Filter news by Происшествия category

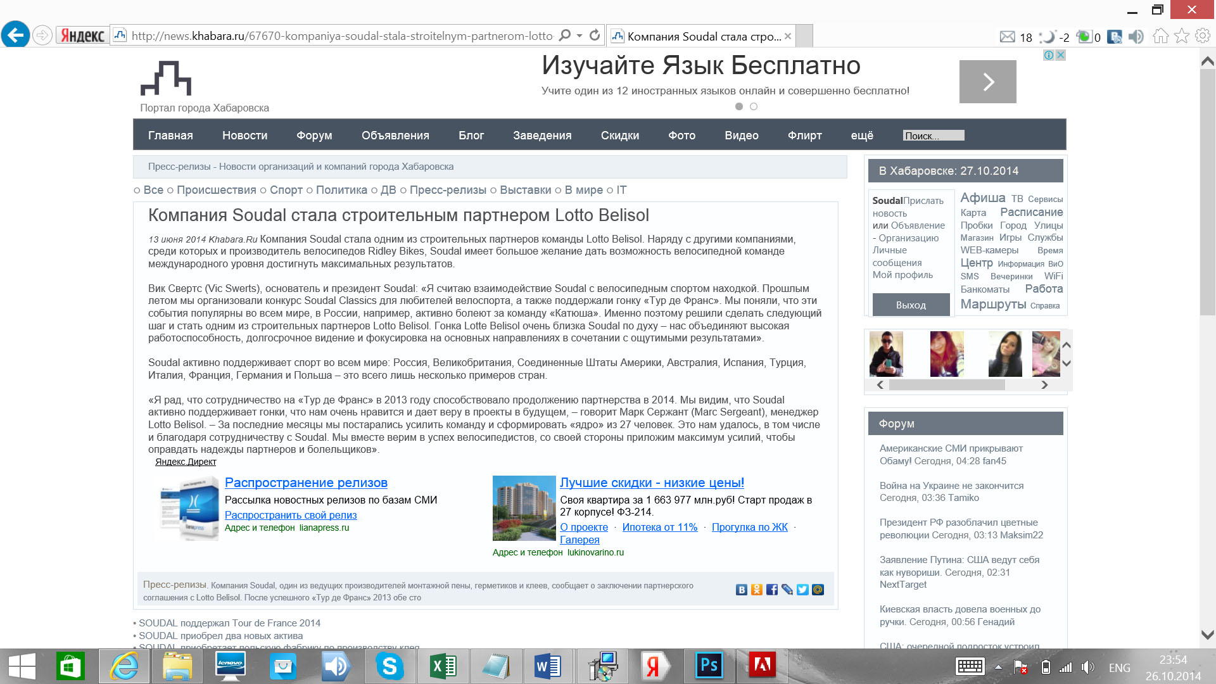217,190
